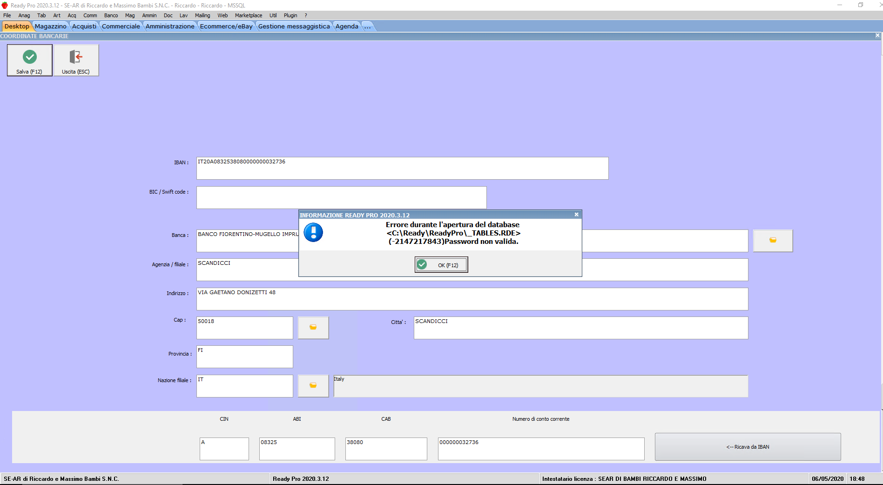The width and height of the screenshot is (883, 485).
Task: Click the Indirizzo address field
Action: click(x=472, y=299)
